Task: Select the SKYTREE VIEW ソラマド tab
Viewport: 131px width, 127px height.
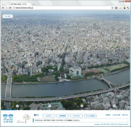Action: [x=19, y=4]
